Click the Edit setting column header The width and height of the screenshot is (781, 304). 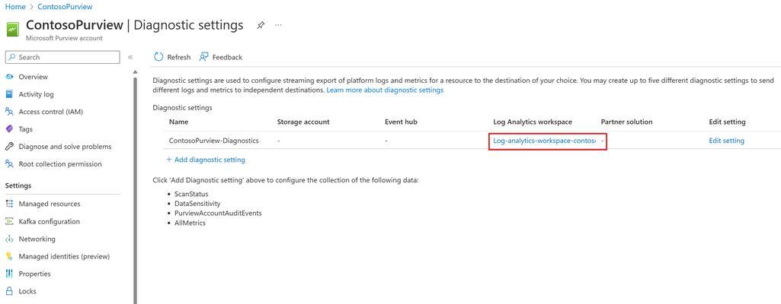[727, 122]
